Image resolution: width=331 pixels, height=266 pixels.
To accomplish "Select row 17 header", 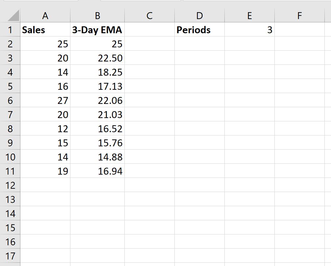I will 10,255.
